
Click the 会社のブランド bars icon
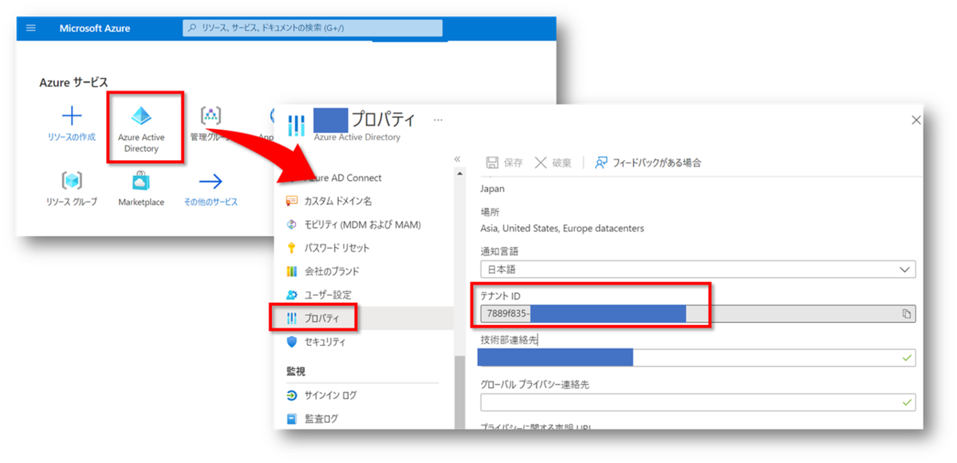pos(291,271)
